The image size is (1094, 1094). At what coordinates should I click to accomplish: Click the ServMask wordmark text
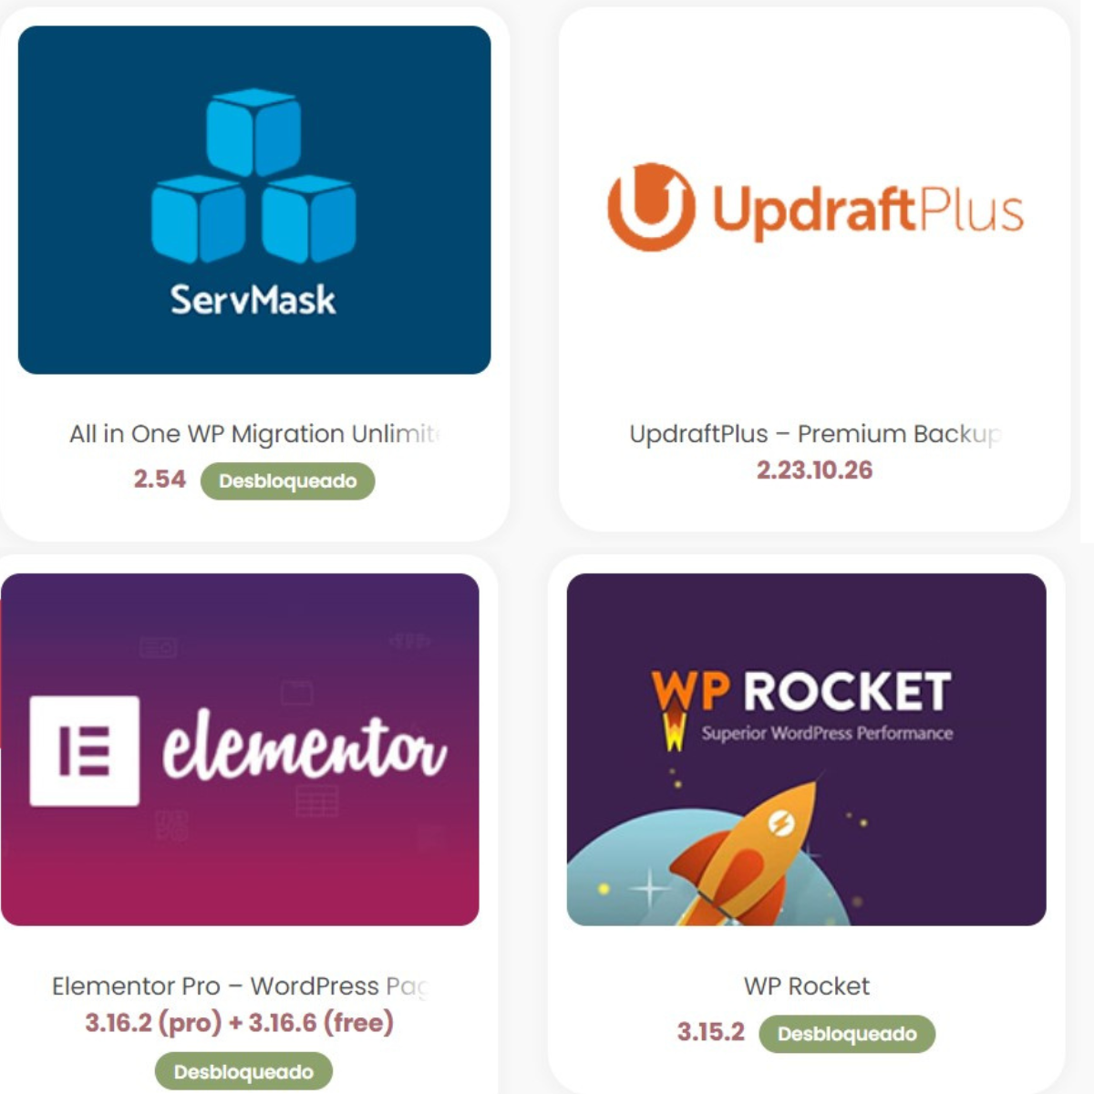[253, 300]
